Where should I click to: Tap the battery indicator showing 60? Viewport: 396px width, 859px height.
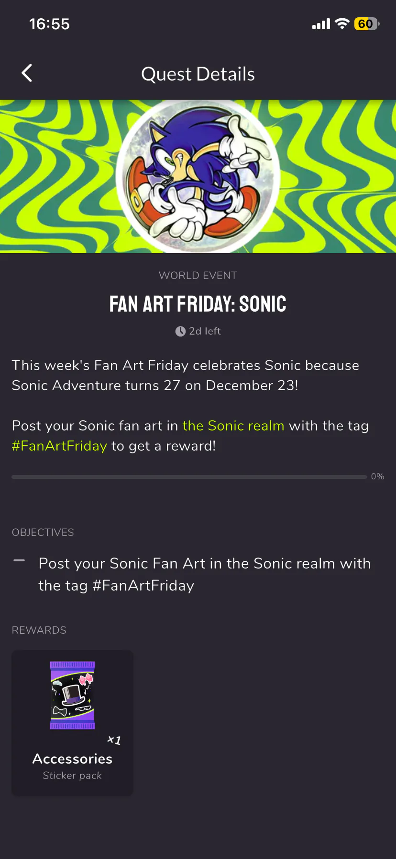point(366,24)
